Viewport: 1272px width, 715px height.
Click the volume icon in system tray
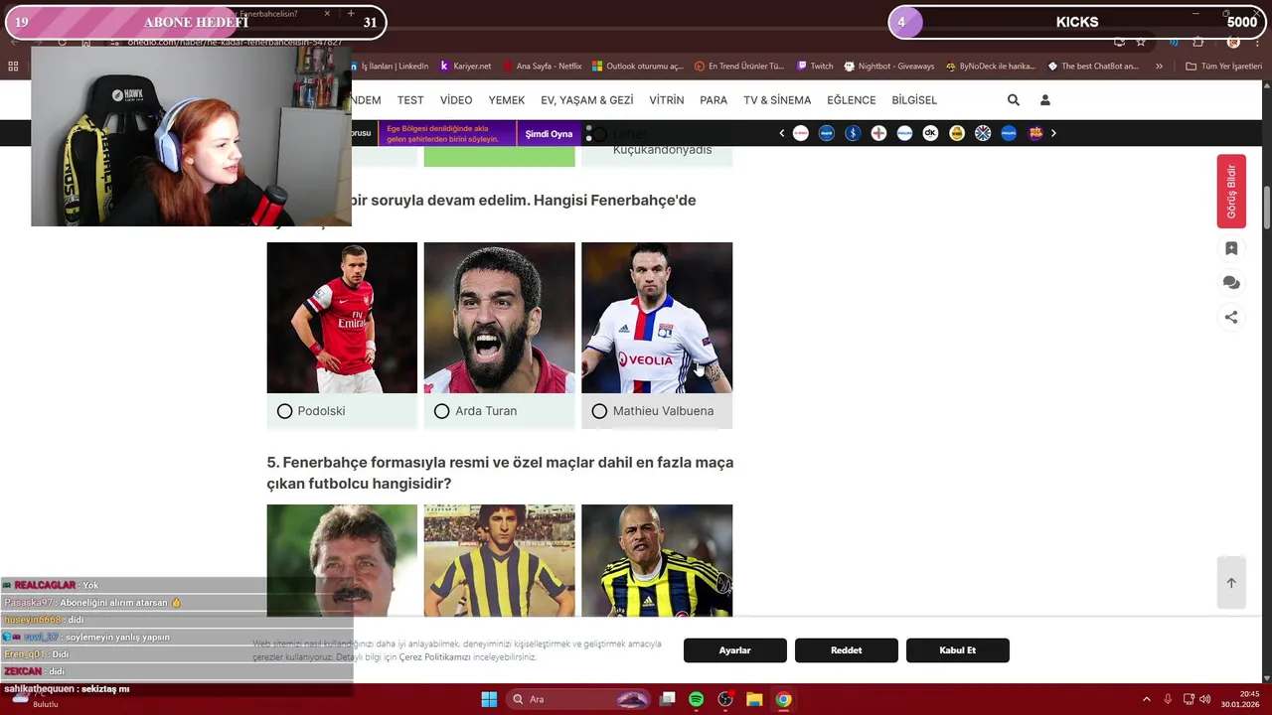(1204, 699)
